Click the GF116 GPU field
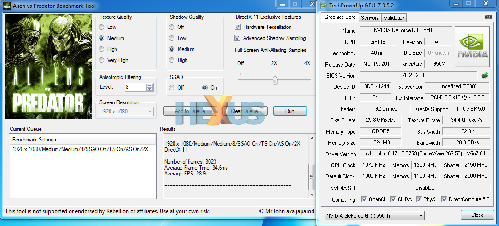499x226 pixels. (378, 42)
